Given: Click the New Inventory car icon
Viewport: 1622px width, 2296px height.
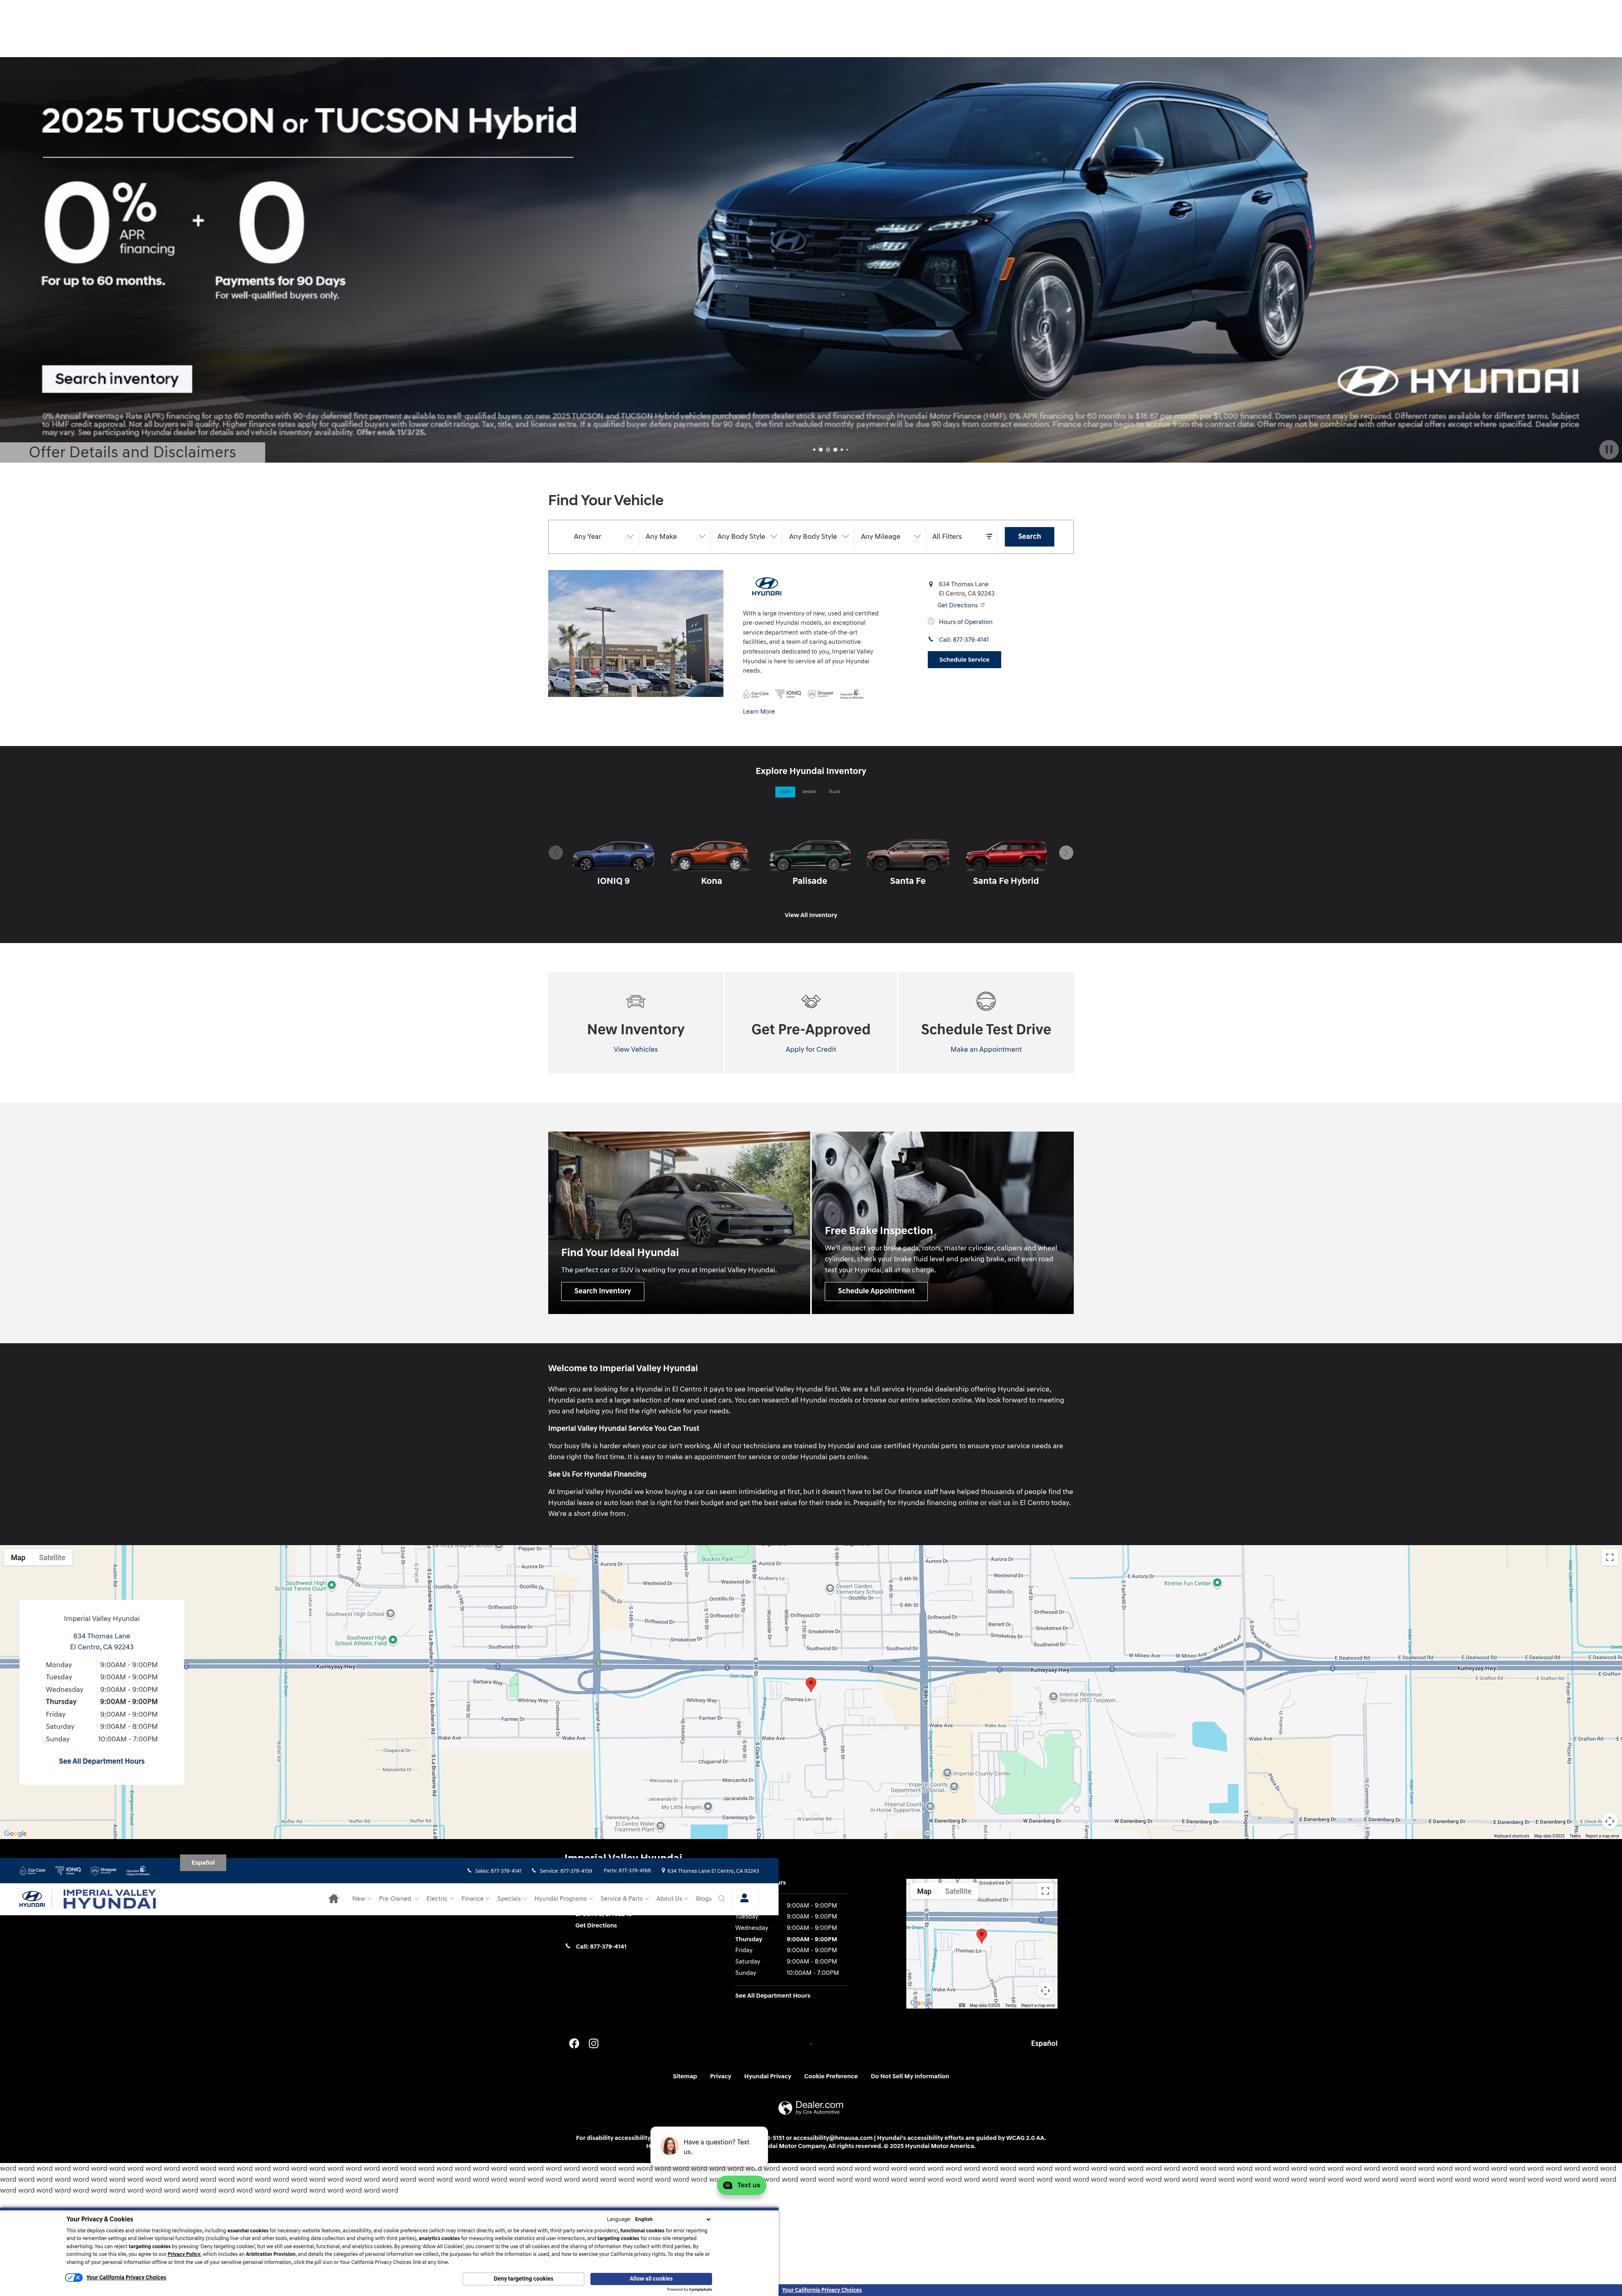Looking at the screenshot, I should [x=635, y=1001].
